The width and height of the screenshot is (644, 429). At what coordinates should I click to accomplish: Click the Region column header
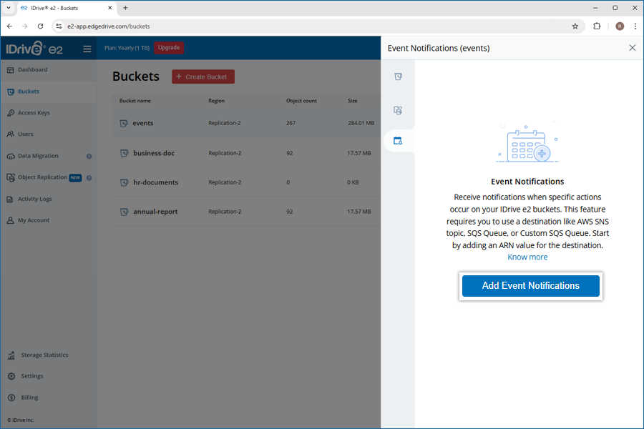tap(216, 101)
